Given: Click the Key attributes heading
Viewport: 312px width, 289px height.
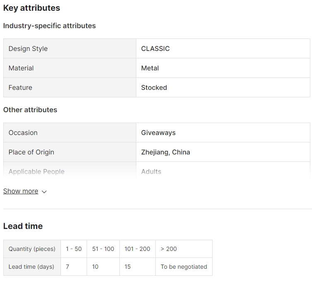Looking at the screenshot, I should point(31,8).
